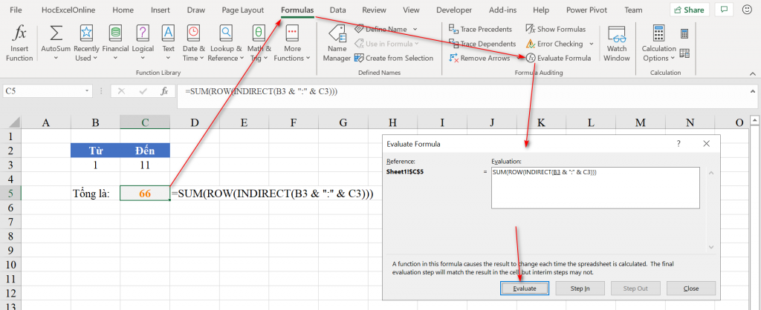Switch to the HocExcelOnline tab

pos(68,10)
